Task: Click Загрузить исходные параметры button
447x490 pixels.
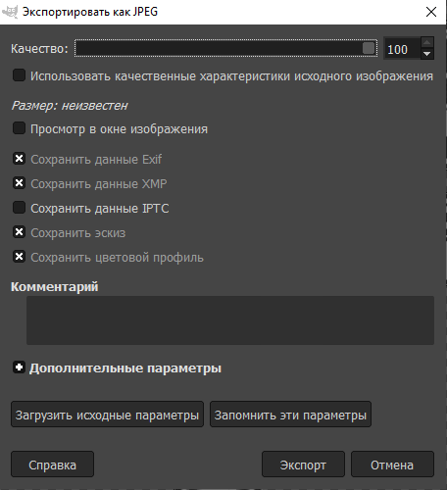Action: (107, 415)
